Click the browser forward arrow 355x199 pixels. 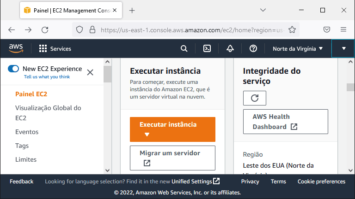click(x=28, y=30)
